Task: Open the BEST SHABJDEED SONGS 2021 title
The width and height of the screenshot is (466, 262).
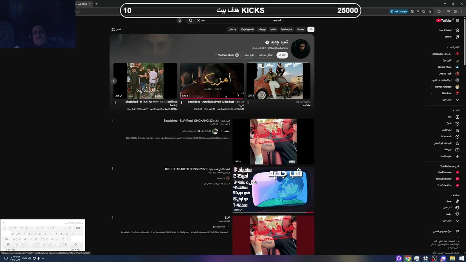Action: coord(197,169)
